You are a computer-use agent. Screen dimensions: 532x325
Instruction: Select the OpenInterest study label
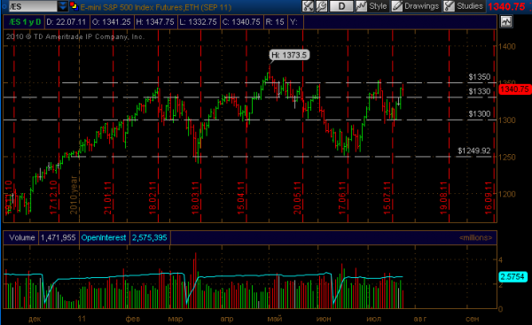104,237
